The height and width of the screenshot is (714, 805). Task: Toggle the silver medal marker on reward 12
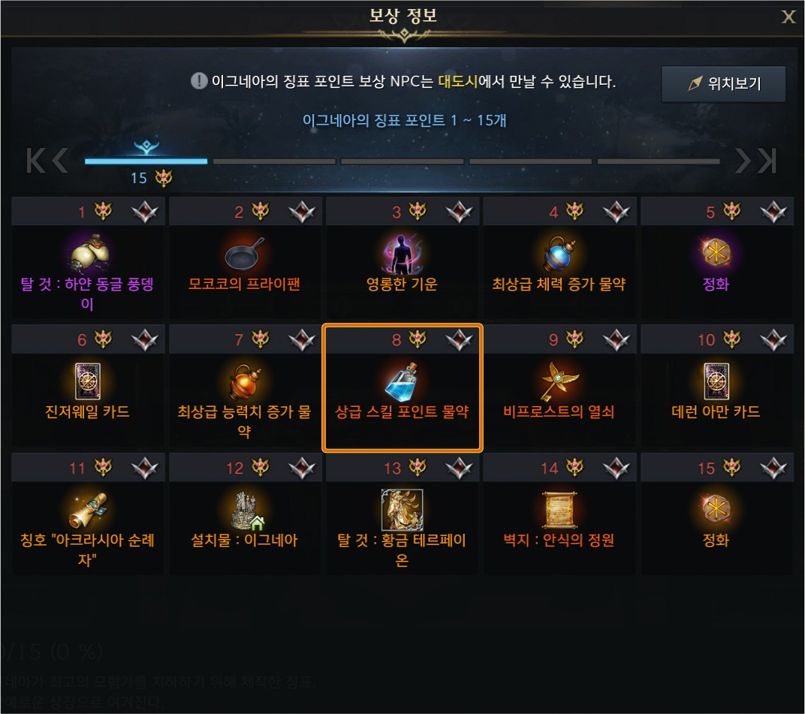coord(302,468)
